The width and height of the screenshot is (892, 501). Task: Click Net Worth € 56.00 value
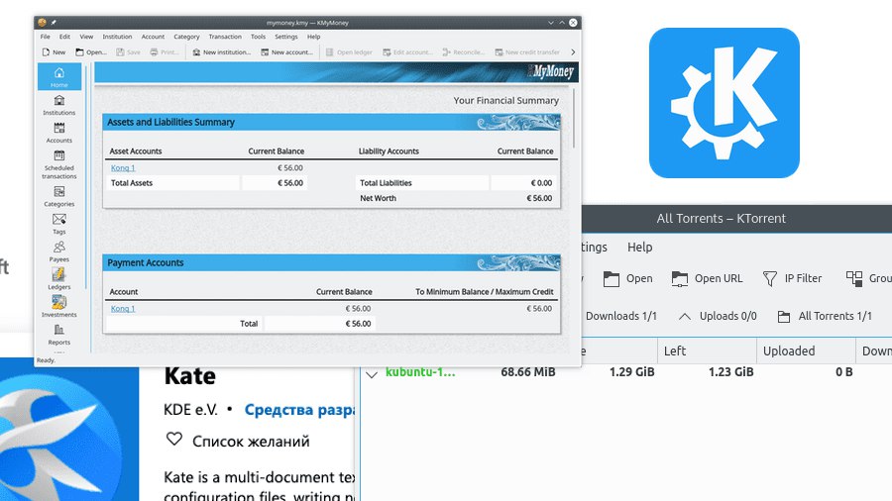[x=539, y=198]
